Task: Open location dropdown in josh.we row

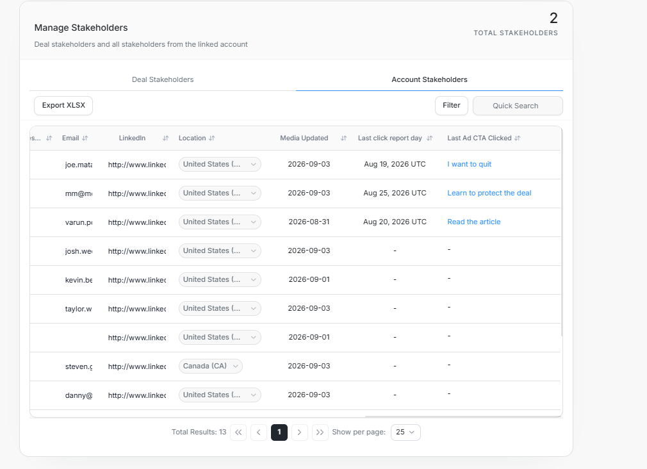Action: click(x=220, y=251)
